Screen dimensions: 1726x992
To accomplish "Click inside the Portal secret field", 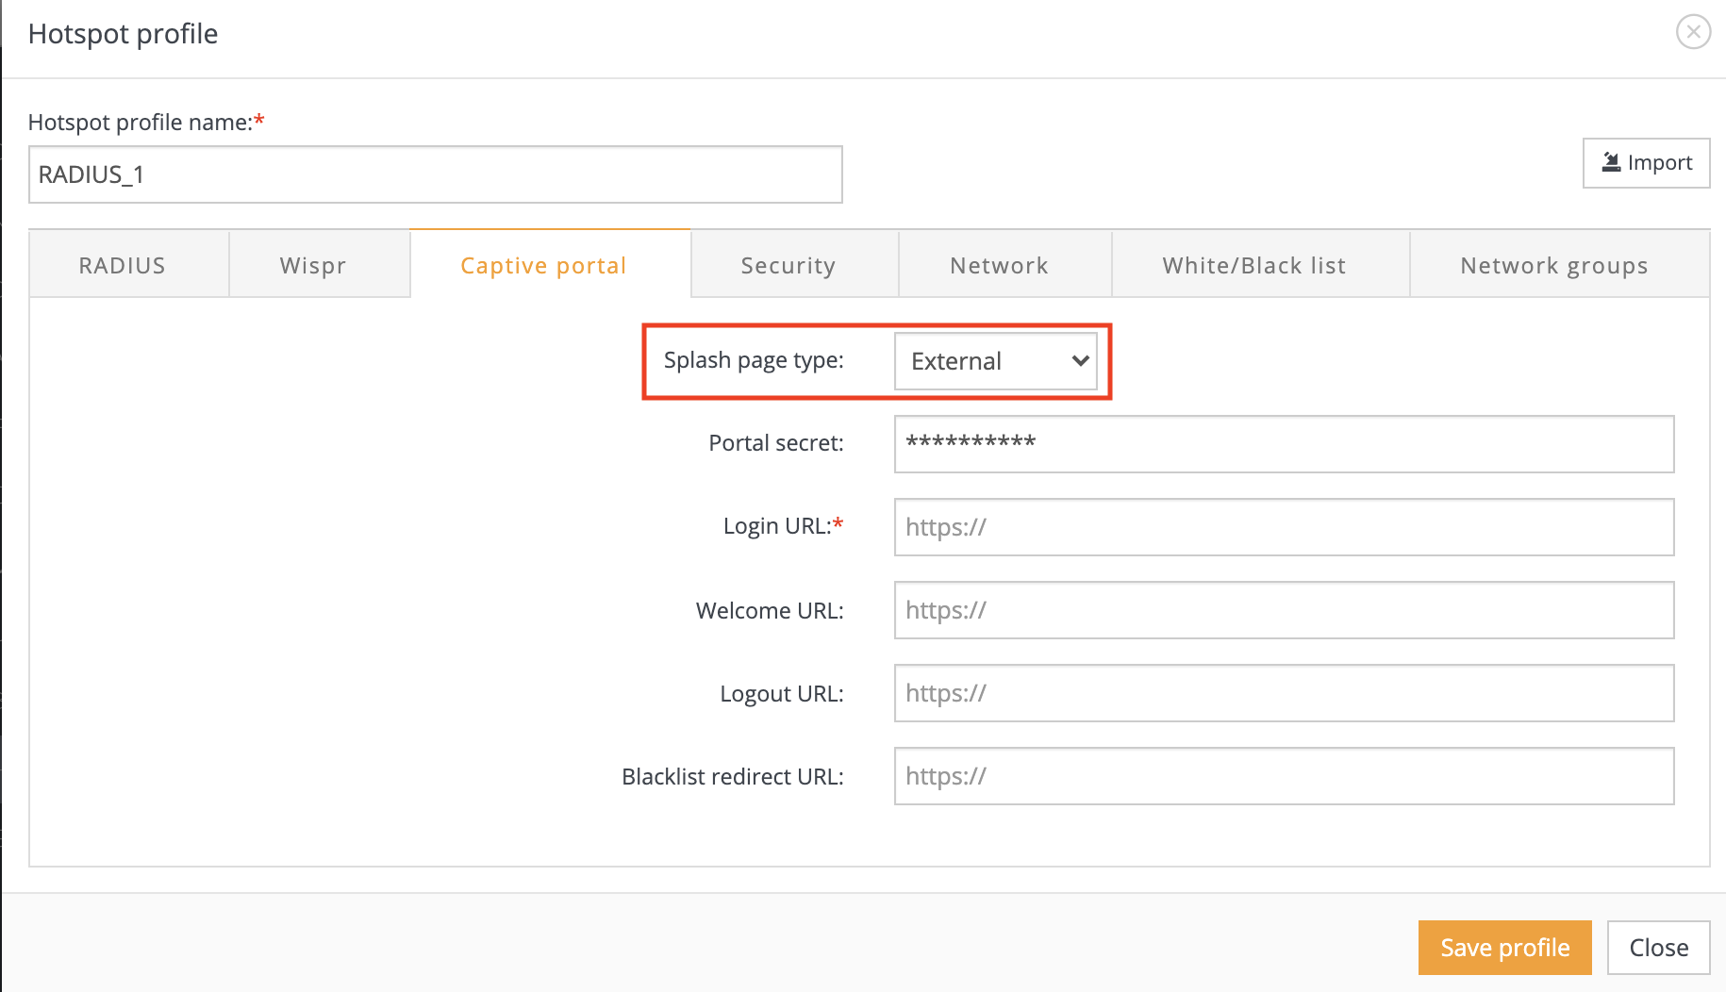I will 1283,444.
